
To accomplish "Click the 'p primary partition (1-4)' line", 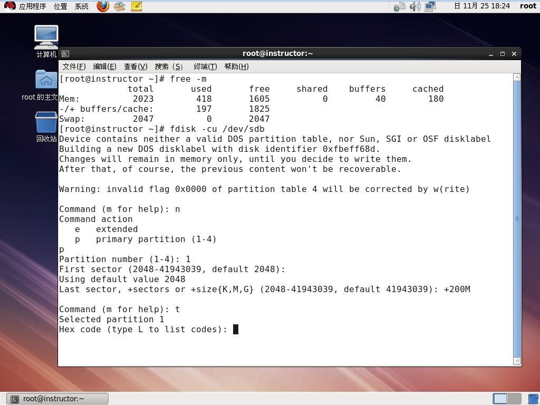I will click(146, 239).
